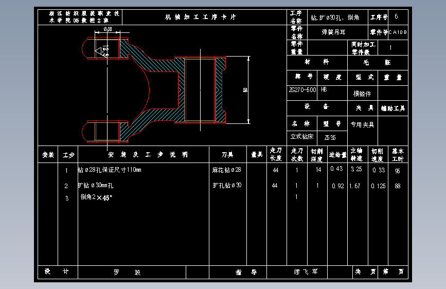
Task: Click the '硬度' header cell
Action: tap(332, 77)
